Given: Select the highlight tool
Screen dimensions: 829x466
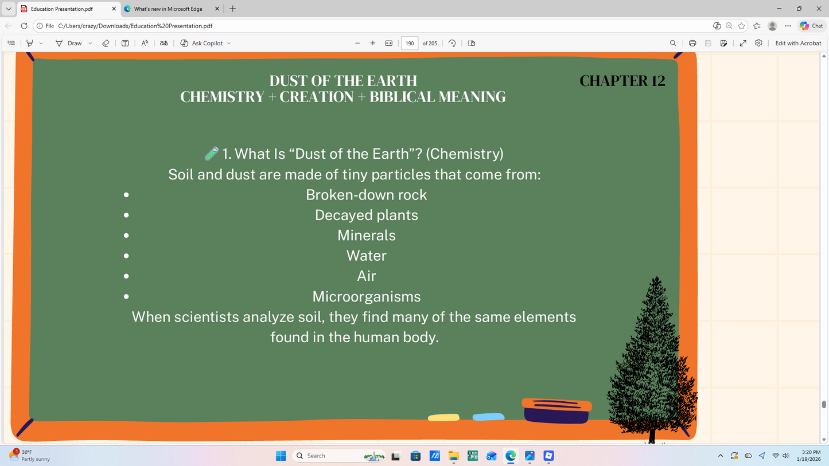Looking at the screenshot, I should point(30,43).
